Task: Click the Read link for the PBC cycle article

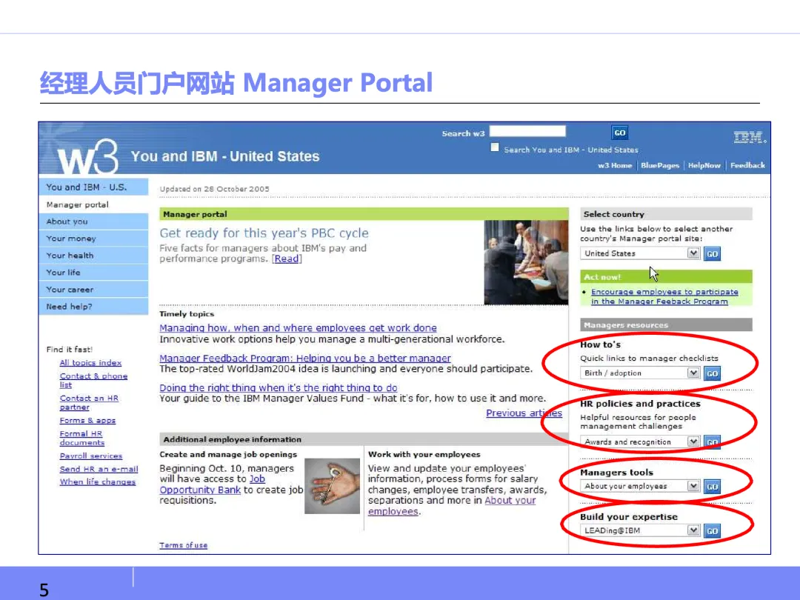Action: [287, 259]
